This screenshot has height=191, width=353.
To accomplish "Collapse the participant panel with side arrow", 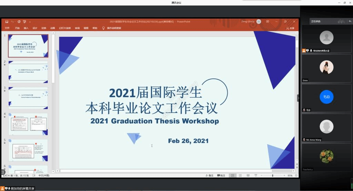I will point(299,98).
